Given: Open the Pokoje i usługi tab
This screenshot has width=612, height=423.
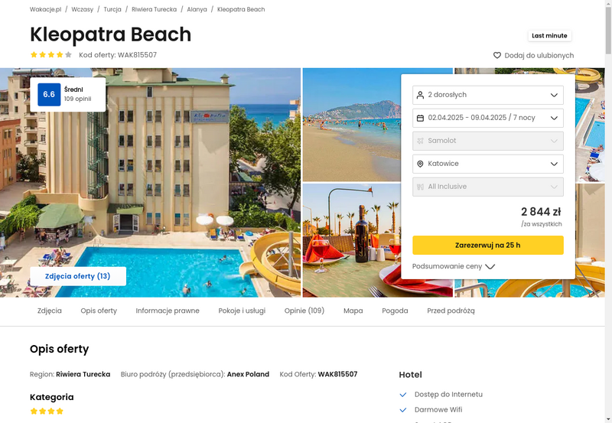Looking at the screenshot, I should point(242,311).
